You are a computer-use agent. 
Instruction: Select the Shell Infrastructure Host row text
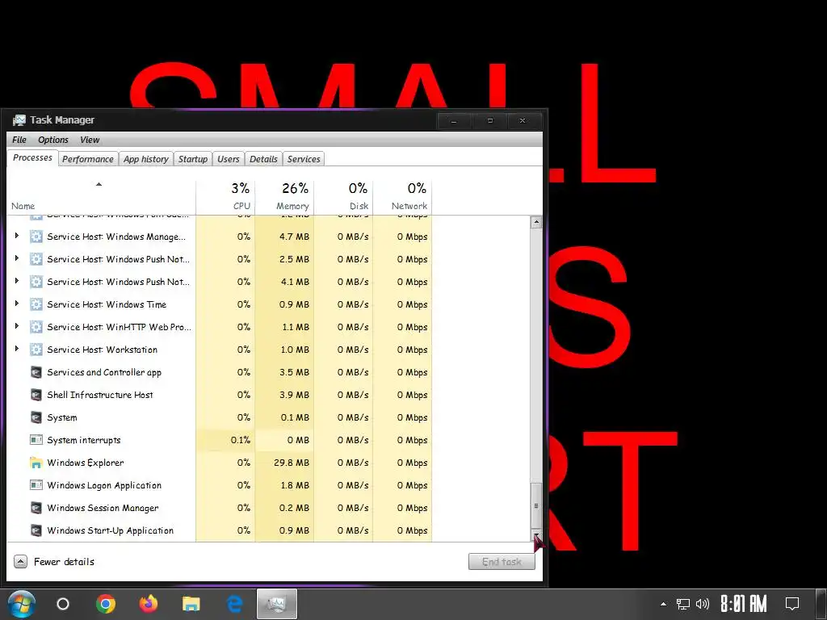pyautogui.click(x=100, y=395)
